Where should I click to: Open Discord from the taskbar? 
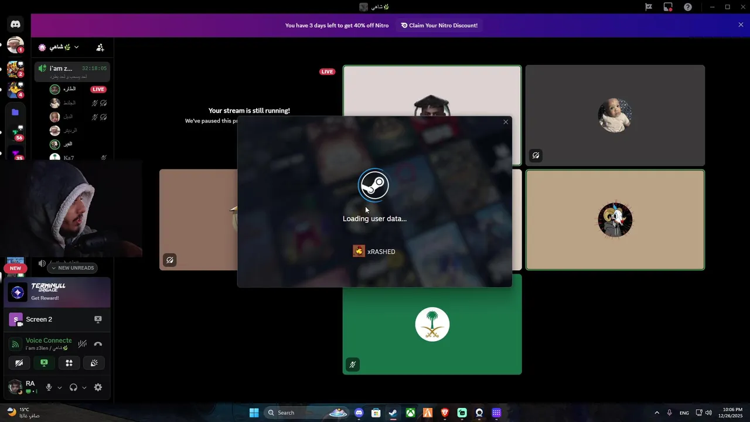pyautogui.click(x=359, y=413)
